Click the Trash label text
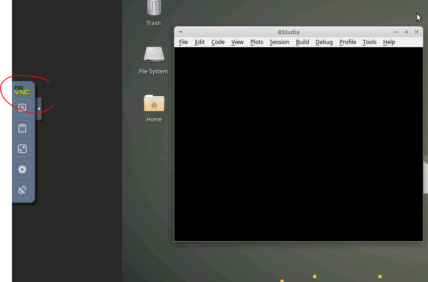 (153, 23)
